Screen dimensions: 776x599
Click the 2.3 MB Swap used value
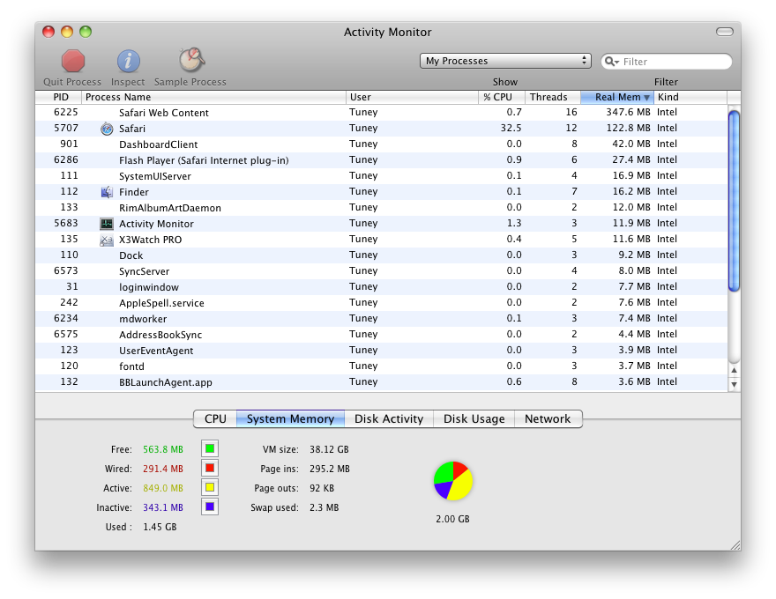325,507
